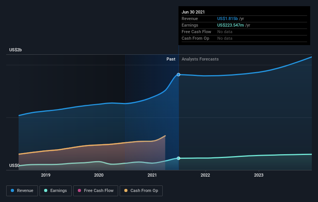Image resolution: width=318 pixels, height=202 pixels.
Task: Toggle the Free Cash Flow legend series
Action: click(96, 191)
